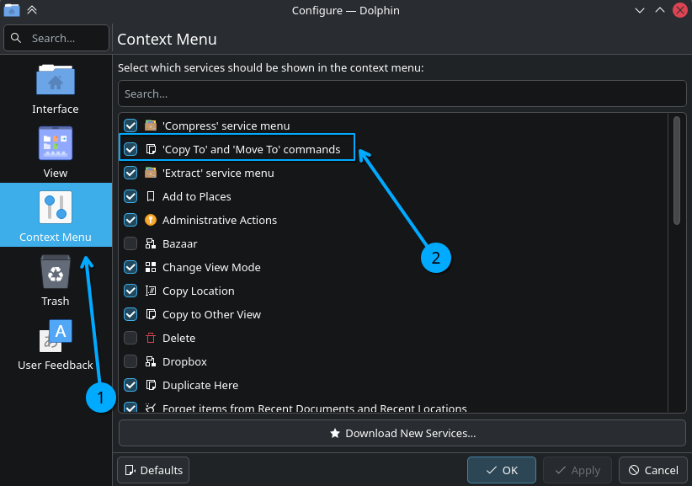Restore settings with the Defaults button

pyautogui.click(x=153, y=470)
